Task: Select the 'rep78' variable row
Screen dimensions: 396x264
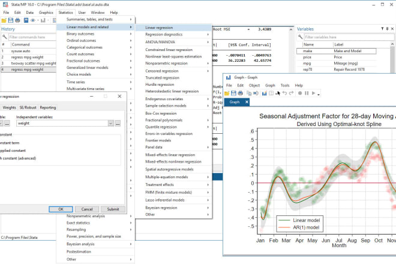Action: click(336, 70)
